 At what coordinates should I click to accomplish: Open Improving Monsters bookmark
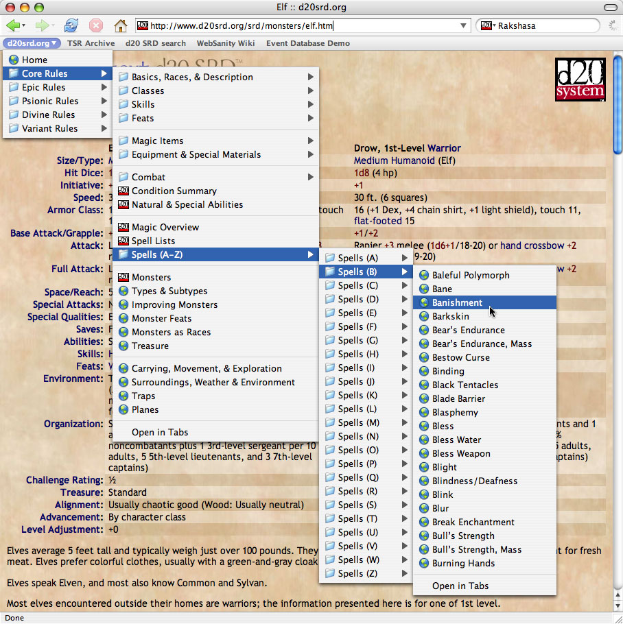pos(217,305)
